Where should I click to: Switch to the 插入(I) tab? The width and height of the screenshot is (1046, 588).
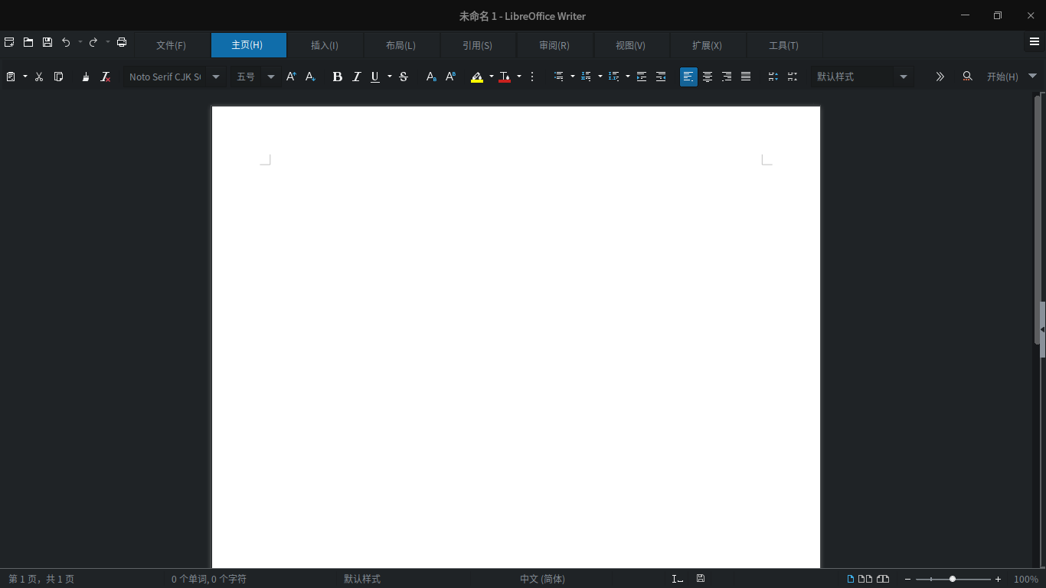pos(325,45)
